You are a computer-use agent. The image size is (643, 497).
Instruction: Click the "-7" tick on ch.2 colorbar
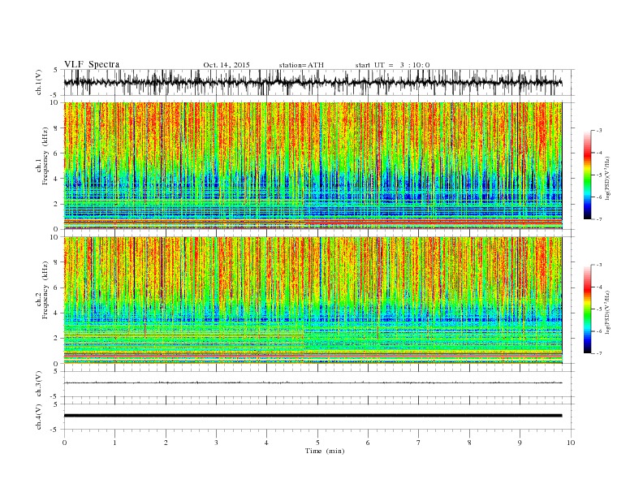(x=599, y=353)
